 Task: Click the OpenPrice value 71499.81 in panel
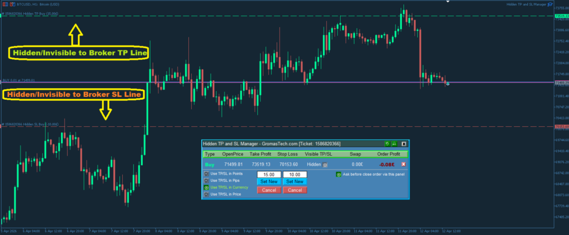(x=232, y=165)
